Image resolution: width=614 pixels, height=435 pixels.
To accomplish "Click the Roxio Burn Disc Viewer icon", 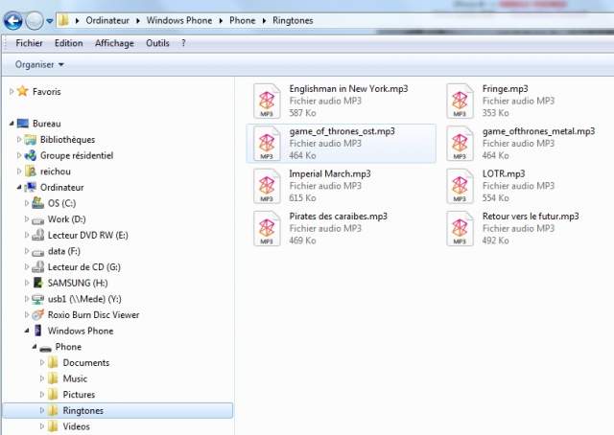I will tap(38, 314).
